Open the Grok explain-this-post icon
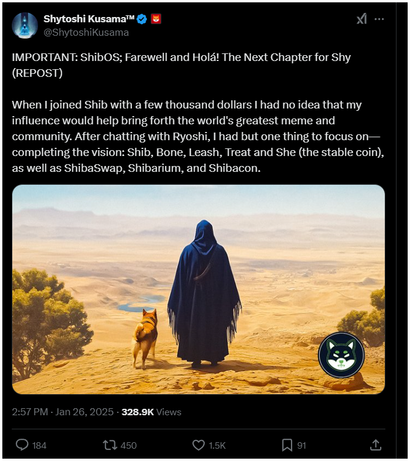The height and width of the screenshot is (461, 410). coord(361,19)
